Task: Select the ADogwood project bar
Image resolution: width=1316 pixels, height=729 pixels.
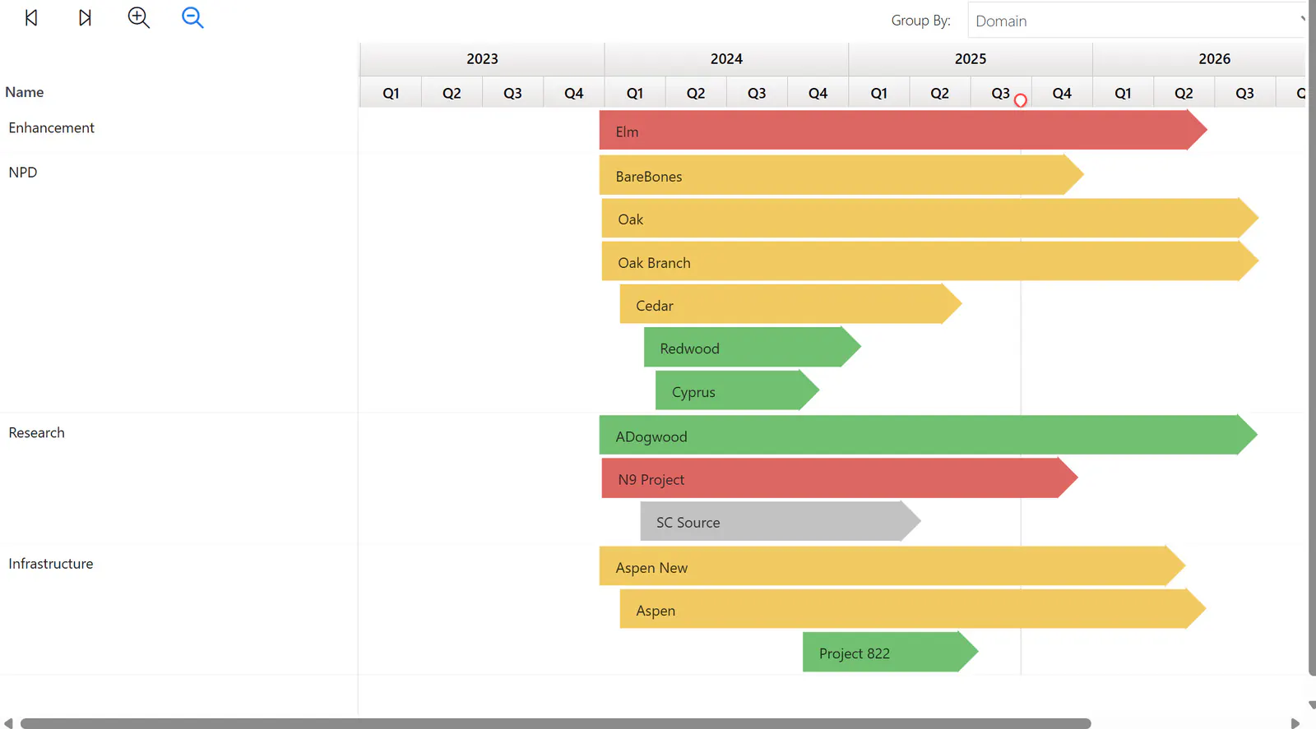Action: (929, 435)
